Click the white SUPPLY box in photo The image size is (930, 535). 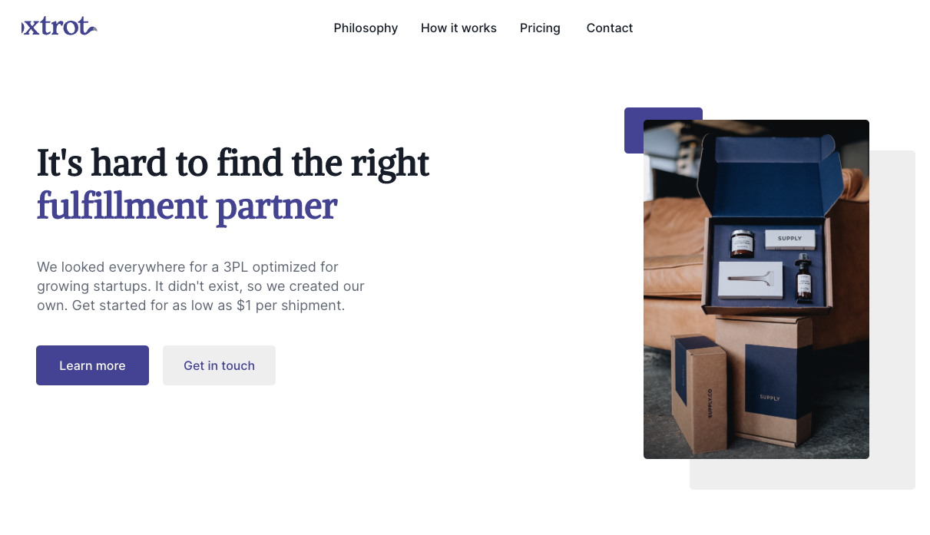pyautogui.click(x=789, y=239)
